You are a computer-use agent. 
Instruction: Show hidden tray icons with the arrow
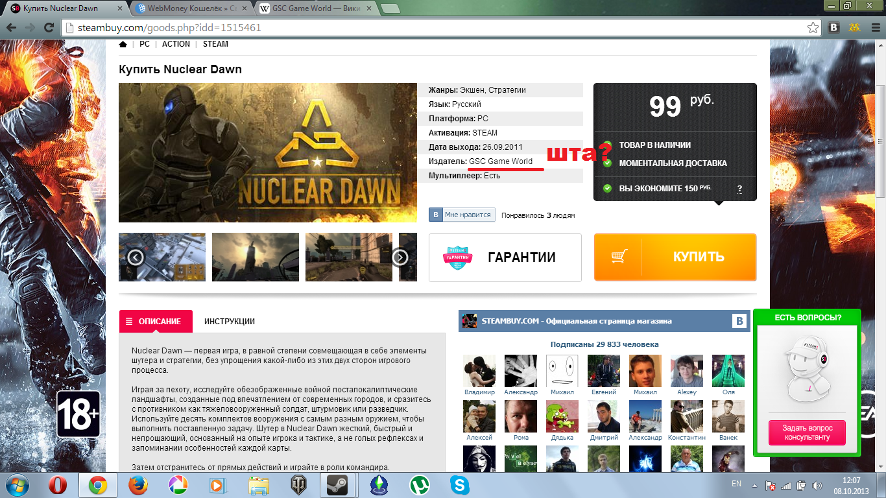[755, 484]
